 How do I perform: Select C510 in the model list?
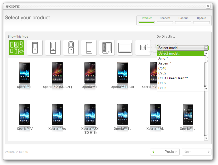click(181, 68)
